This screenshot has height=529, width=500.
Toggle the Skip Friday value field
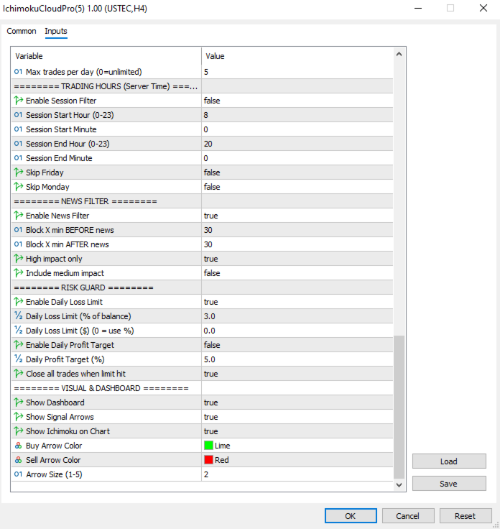pos(297,172)
